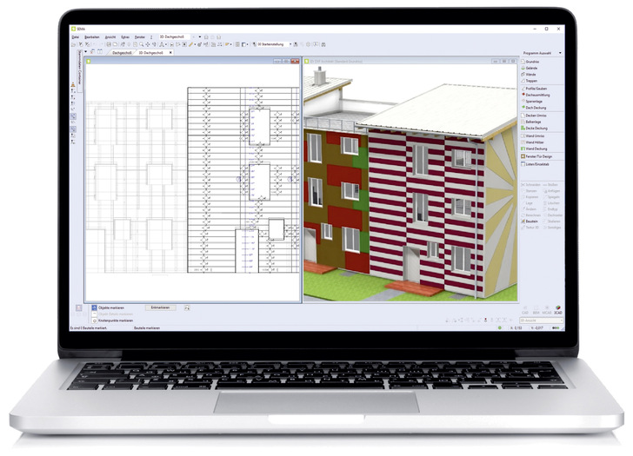Click the zoom magnifier toolbar icon
This screenshot has height=456, width=633.
tap(141, 45)
